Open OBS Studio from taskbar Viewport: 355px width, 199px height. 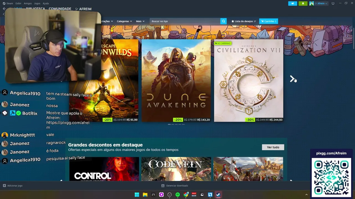click(169, 195)
